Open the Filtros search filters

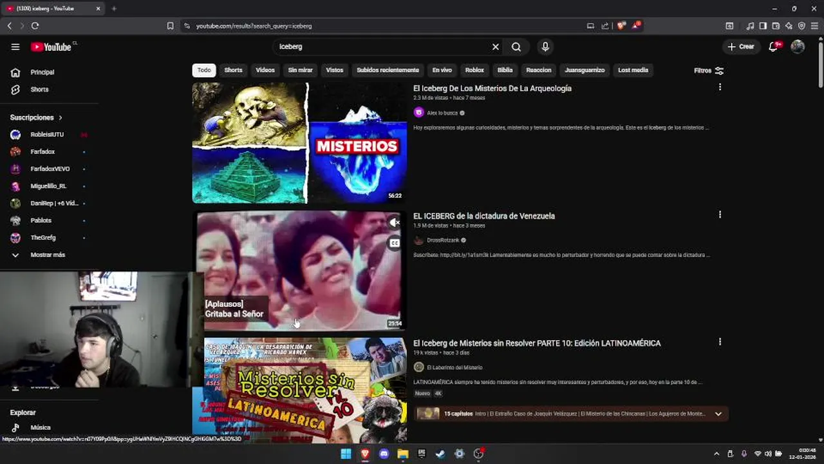point(709,70)
